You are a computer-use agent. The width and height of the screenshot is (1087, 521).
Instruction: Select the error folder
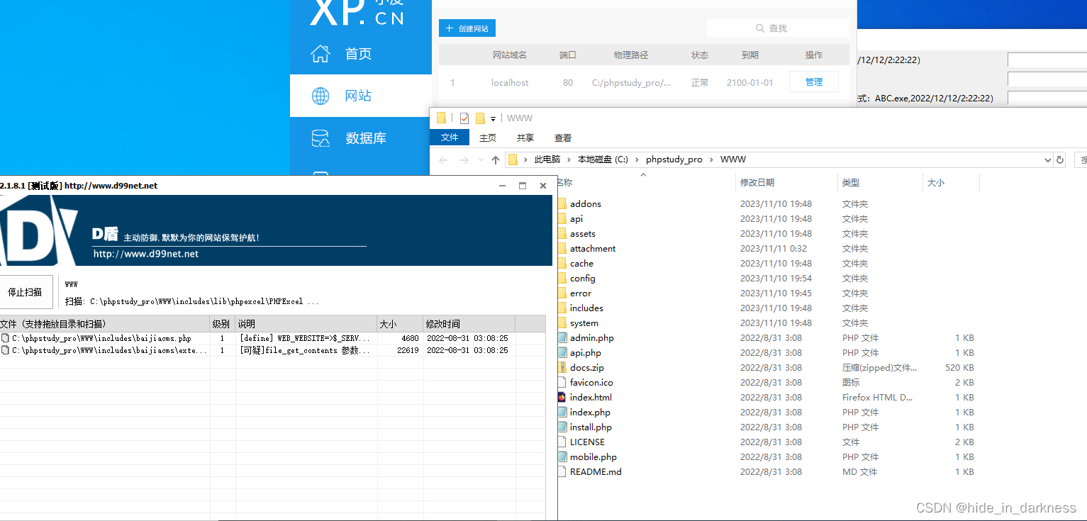coord(580,293)
